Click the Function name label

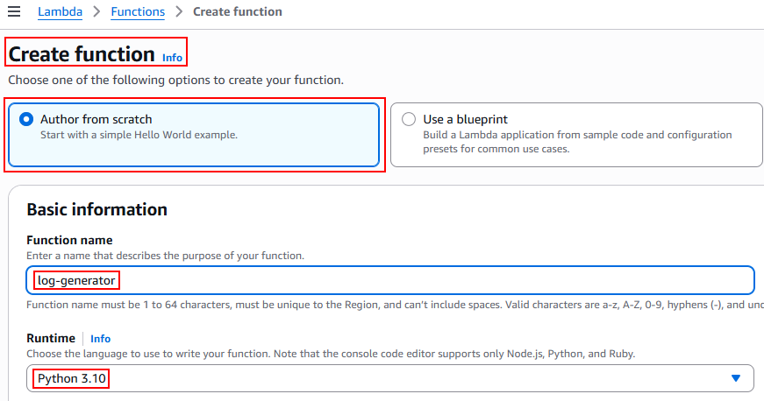69,241
